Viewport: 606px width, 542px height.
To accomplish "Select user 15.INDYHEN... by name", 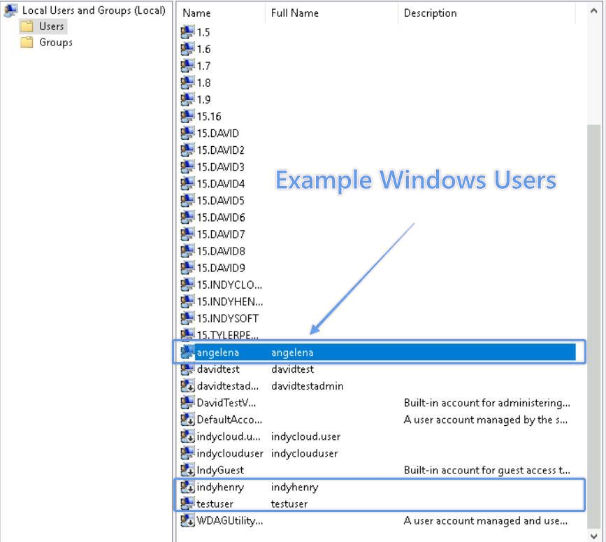I will 229,301.
